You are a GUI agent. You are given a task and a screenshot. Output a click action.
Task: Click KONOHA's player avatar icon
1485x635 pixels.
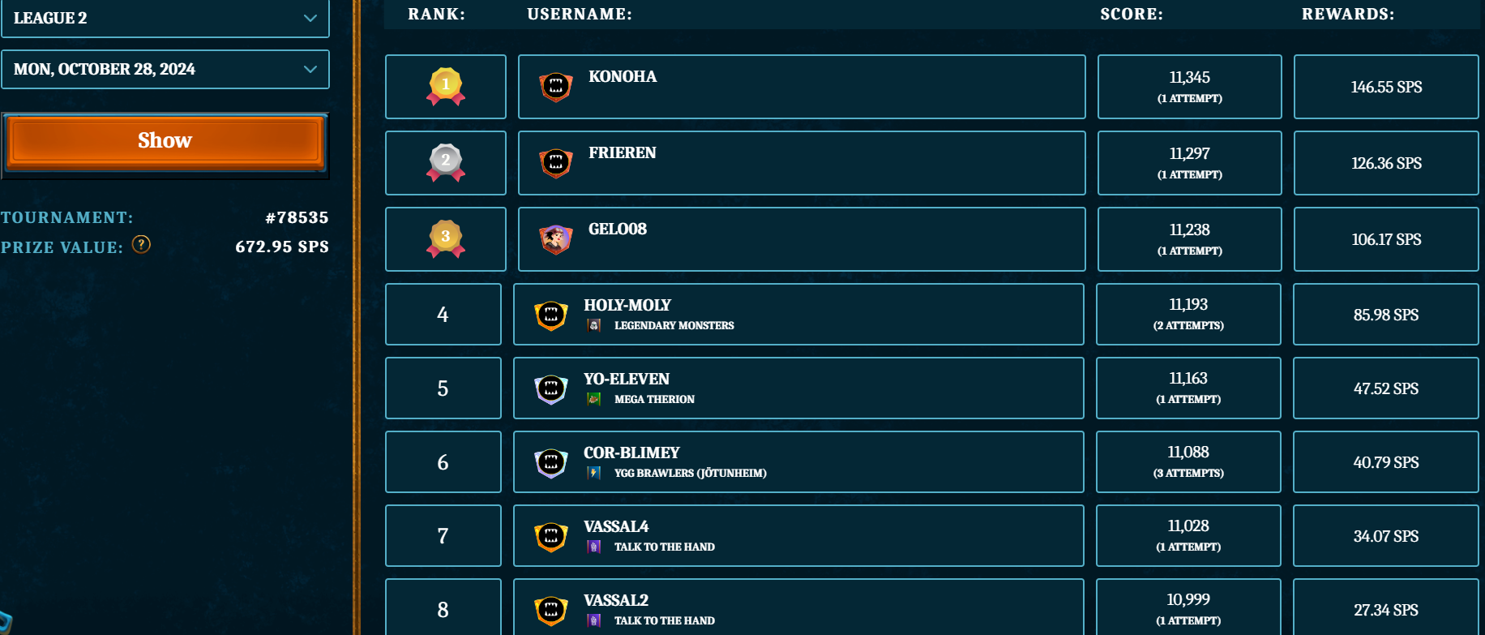[556, 86]
